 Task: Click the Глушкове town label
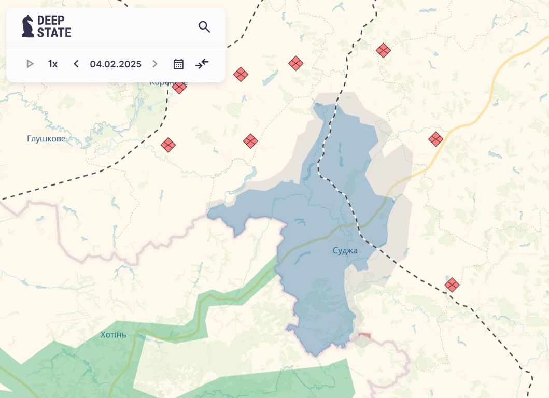tap(46, 139)
